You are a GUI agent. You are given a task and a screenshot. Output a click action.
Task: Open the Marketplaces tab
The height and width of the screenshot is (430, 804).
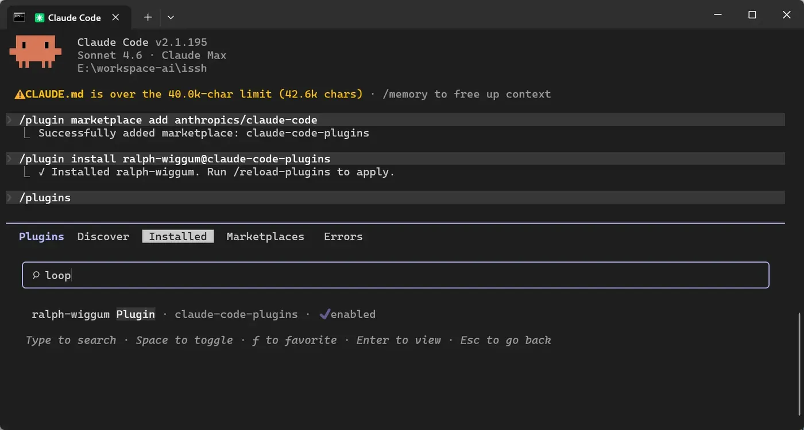tap(265, 236)
